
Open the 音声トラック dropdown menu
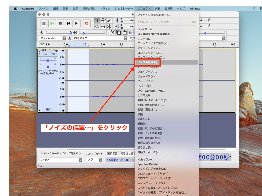pyautogui.click(x=50, y=51)
